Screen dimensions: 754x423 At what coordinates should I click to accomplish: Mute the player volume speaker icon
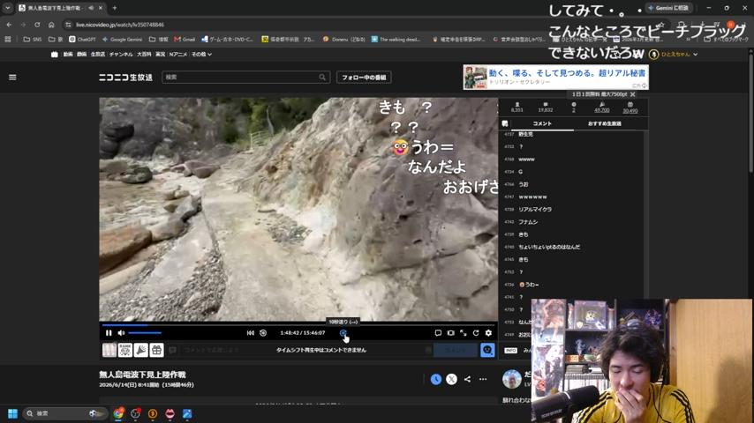coord(121,333)
